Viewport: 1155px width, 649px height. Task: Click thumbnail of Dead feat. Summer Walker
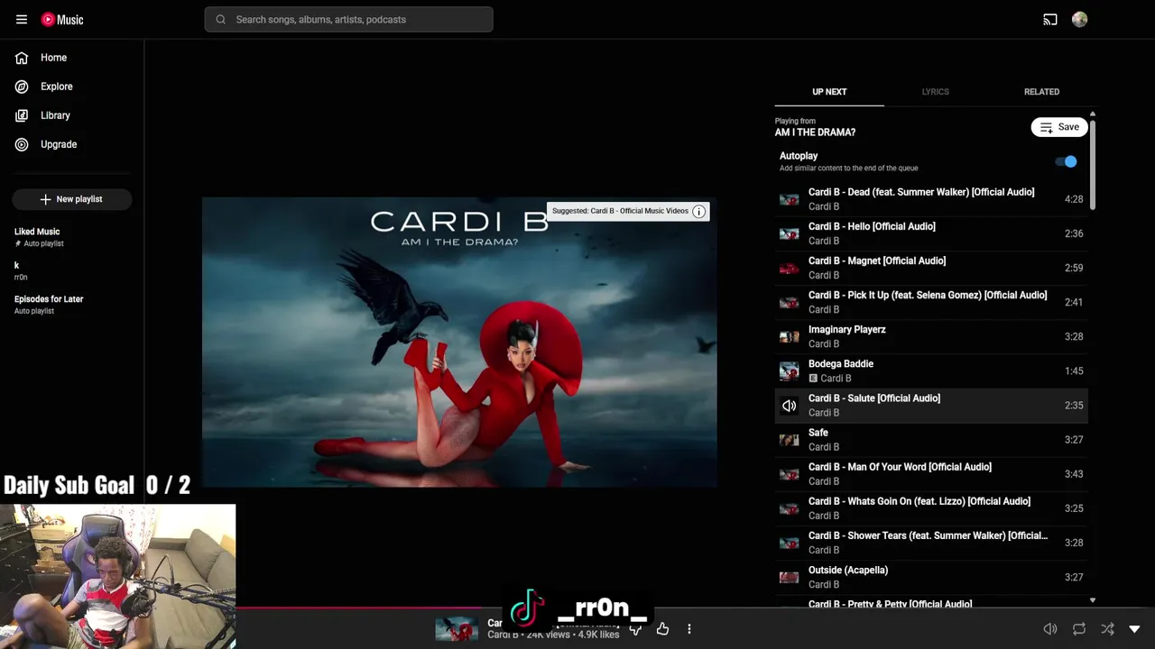coord(789,199)
